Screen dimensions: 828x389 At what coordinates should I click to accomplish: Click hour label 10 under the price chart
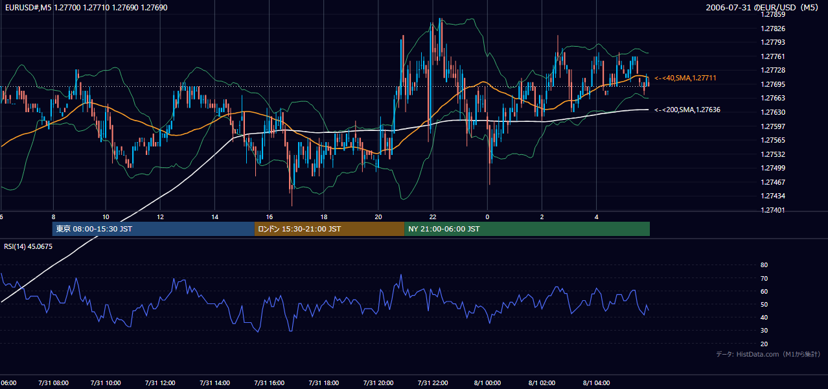pyautogui.click(x=106, y=217)
